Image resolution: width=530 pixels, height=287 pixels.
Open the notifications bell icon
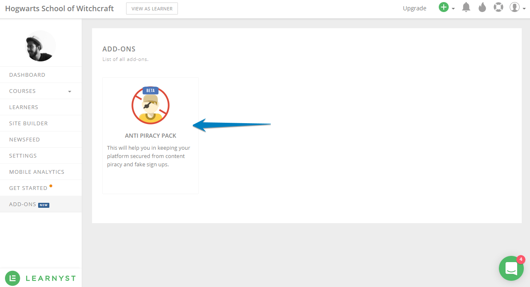tap(467, 7)
